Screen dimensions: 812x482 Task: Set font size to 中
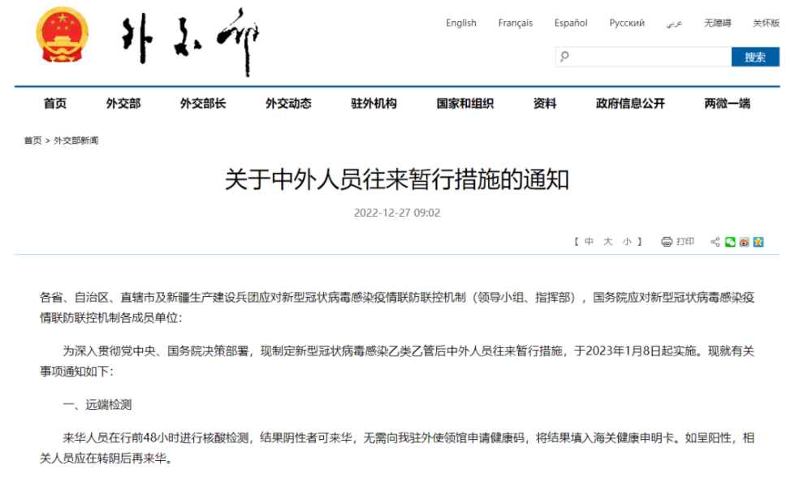(x=589, y=242)
